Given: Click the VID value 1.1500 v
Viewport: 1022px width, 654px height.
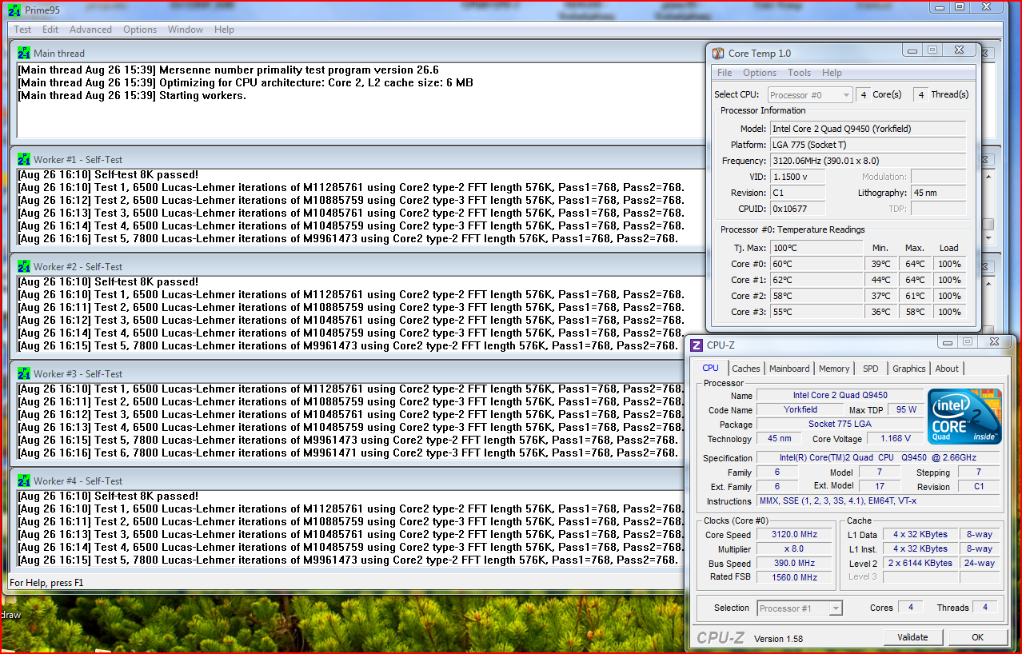Looking at the screenshot, I should [797, 177].
